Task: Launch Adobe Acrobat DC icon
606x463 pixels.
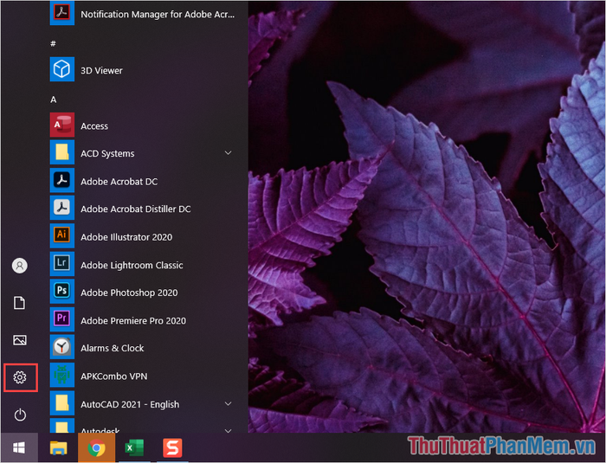Action: [x=61, y=180]
